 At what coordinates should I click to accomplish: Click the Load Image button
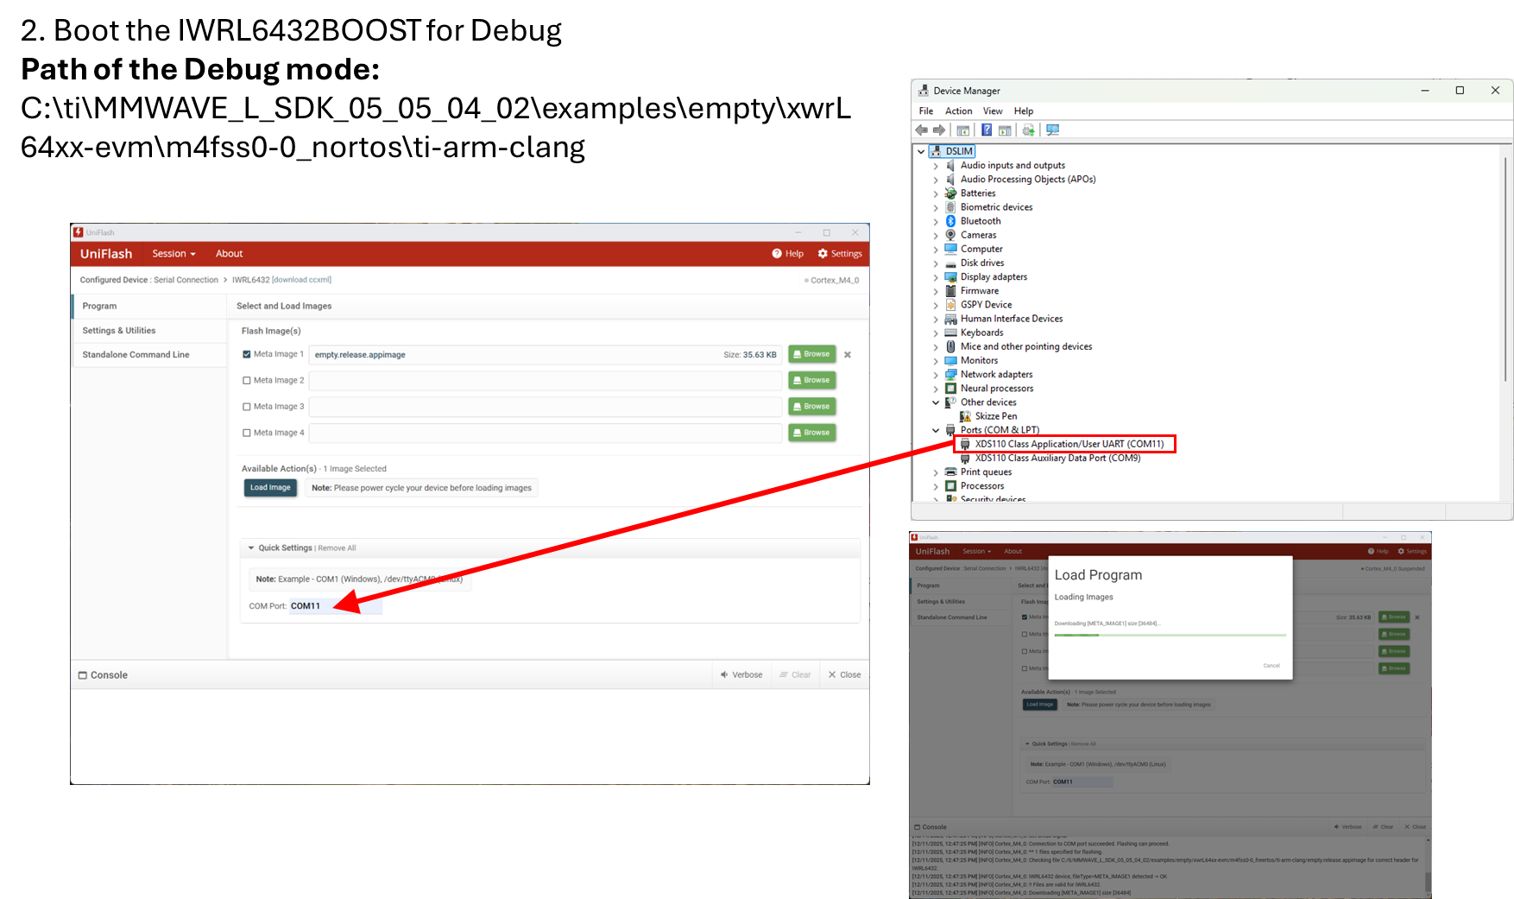[270, 488]
